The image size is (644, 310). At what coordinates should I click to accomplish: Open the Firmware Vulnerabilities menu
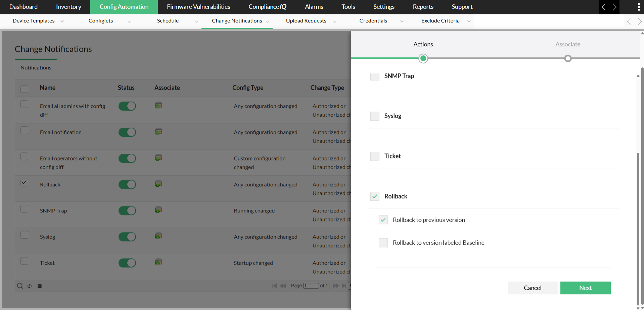coord(198,7)
